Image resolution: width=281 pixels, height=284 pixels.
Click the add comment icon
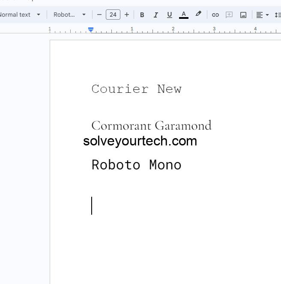tap(229, 15)
